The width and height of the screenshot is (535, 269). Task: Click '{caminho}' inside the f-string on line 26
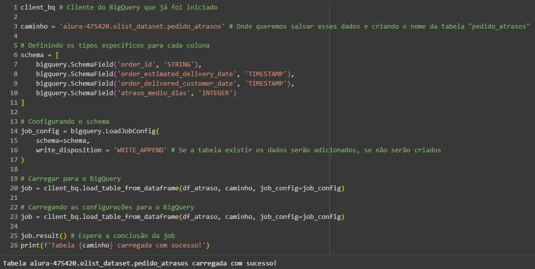[x=96, y=246]
